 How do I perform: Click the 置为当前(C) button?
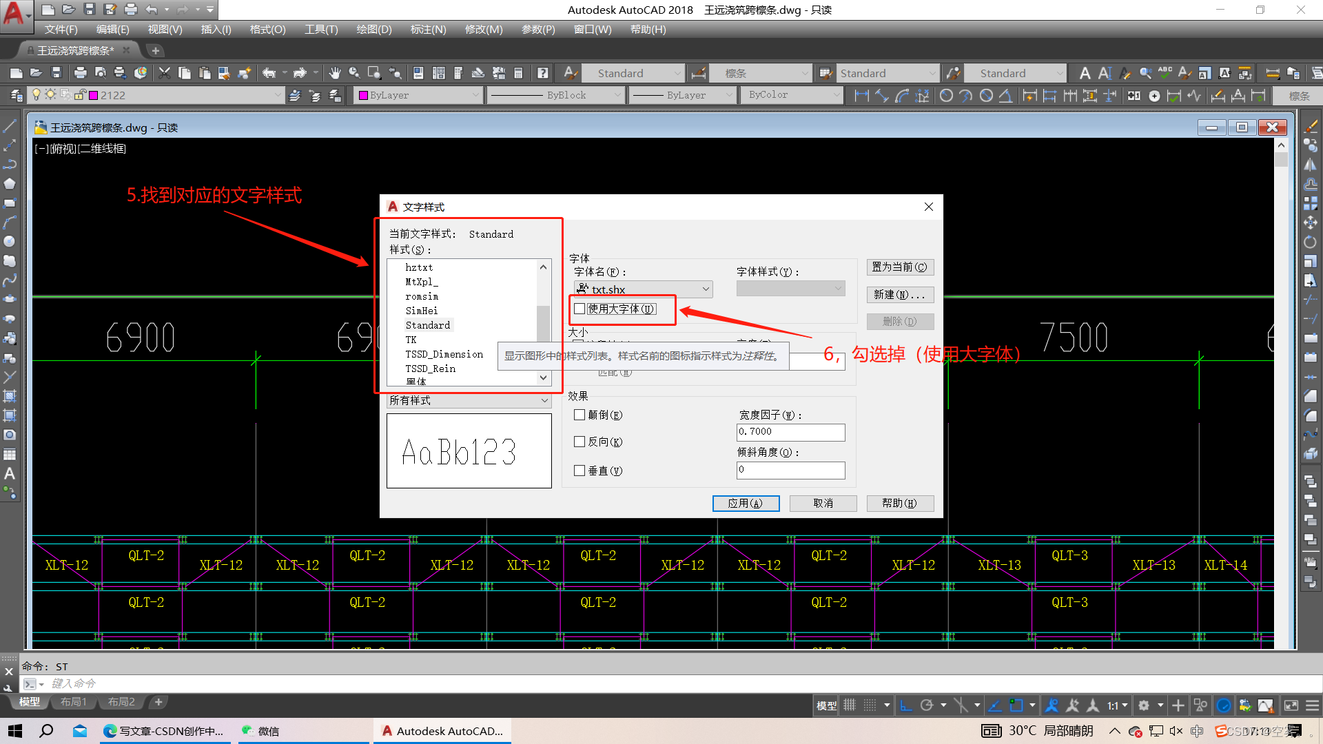pos(899,267)
